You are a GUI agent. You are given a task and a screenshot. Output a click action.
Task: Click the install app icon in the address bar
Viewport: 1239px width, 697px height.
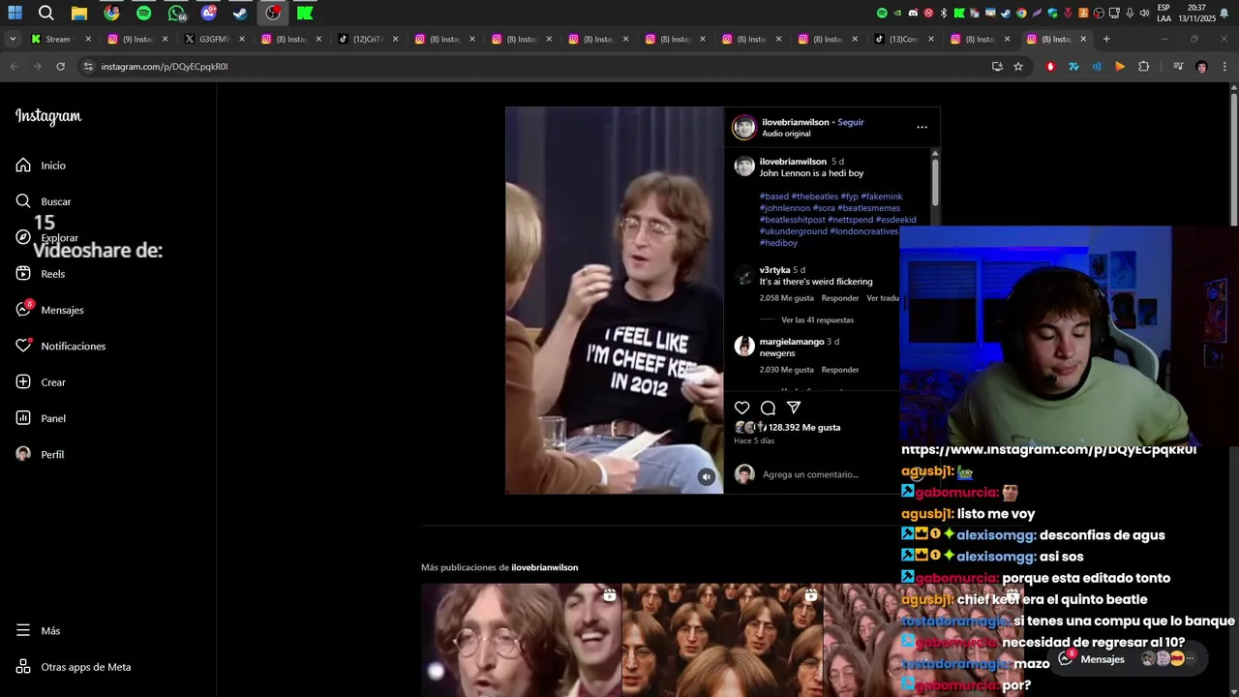[997, 67]
